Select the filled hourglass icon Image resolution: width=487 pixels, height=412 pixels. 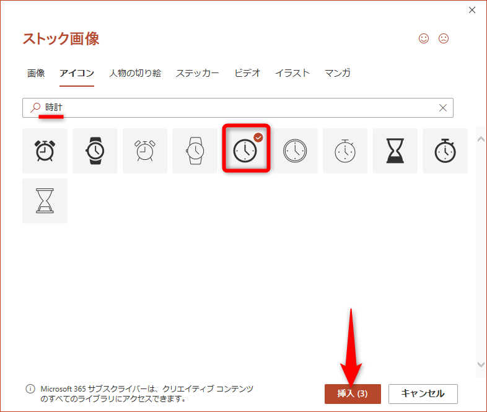click(395, 151)
